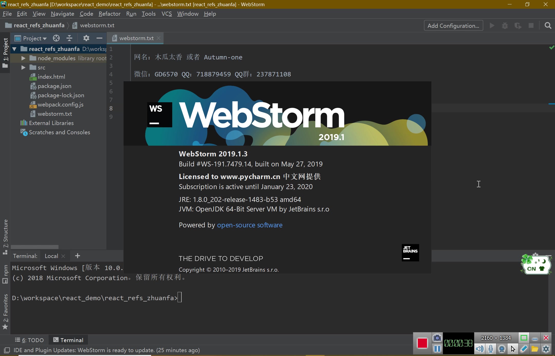The height and width of the screenshot is (356, 555).
Task: Toggle the 2: Favorites side tool window
Action: point(5,311)
